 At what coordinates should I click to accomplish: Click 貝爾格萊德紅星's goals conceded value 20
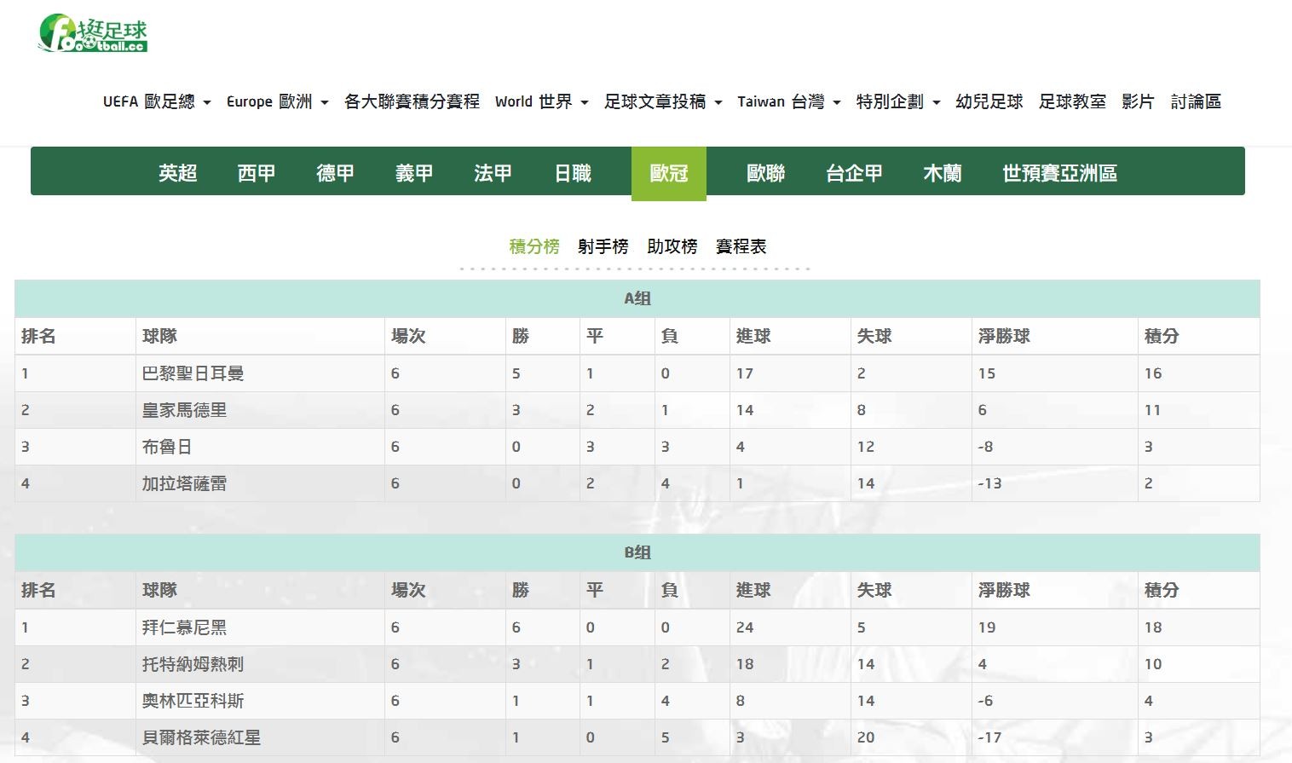866,737
